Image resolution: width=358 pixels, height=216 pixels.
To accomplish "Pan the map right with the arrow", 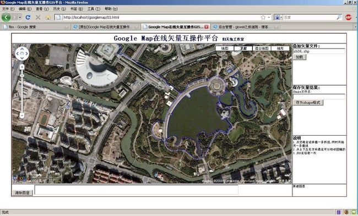I will pyautogui.click(x=27, y=54).
